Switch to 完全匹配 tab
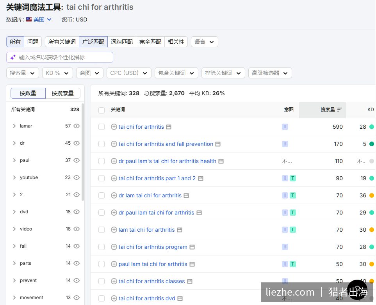Screen dimensions: 376x305 tap(150, 42)
